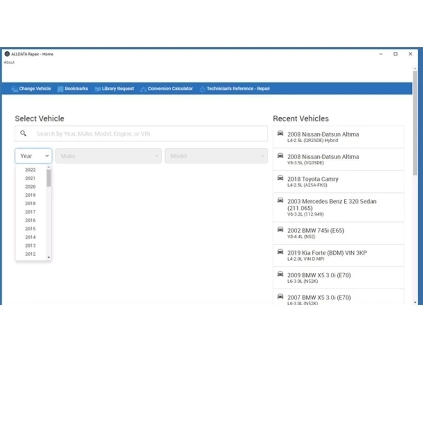Open recent 2008 Nissan-Datsun Altima Hybrid
Image resolution: width=423 pixels, height=423 pixels.
[338, 137]
